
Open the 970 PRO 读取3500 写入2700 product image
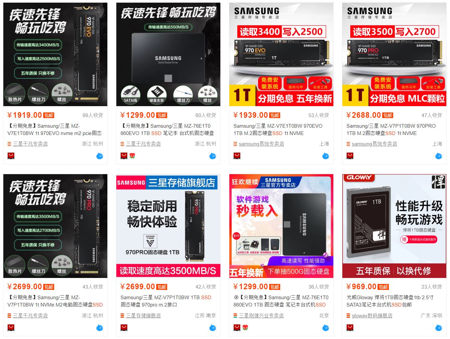pyautogui.click(x=394, y=54)
